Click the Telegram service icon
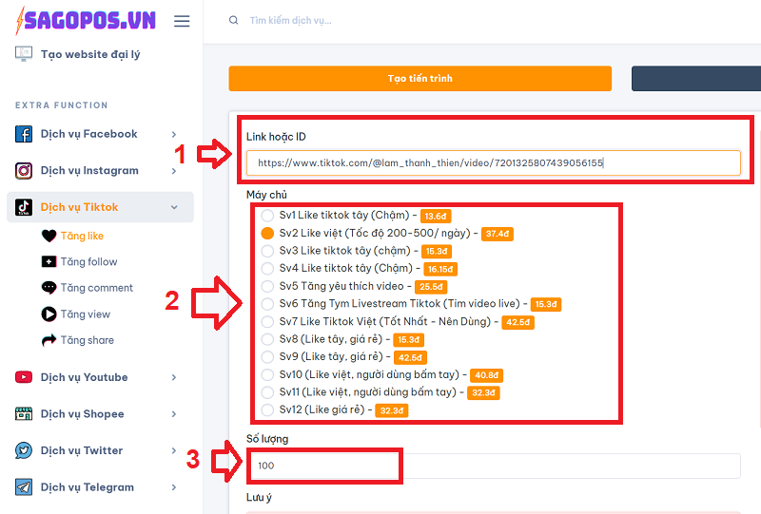The height and width of the screenshot is (514, 761). tap(24, 487)
